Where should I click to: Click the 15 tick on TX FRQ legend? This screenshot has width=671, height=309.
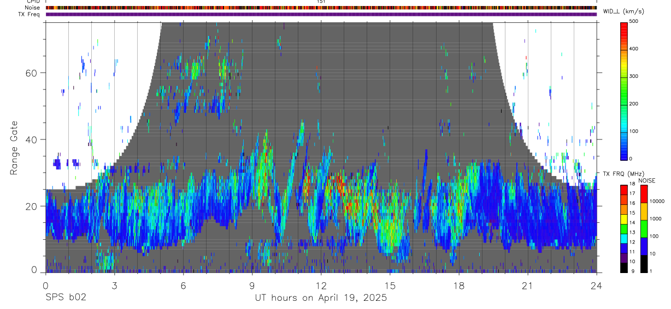pos(632,213)
